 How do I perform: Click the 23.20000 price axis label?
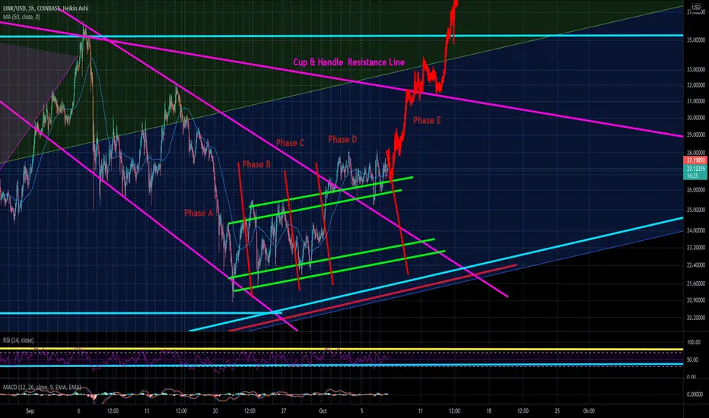(x=696, y=248)
